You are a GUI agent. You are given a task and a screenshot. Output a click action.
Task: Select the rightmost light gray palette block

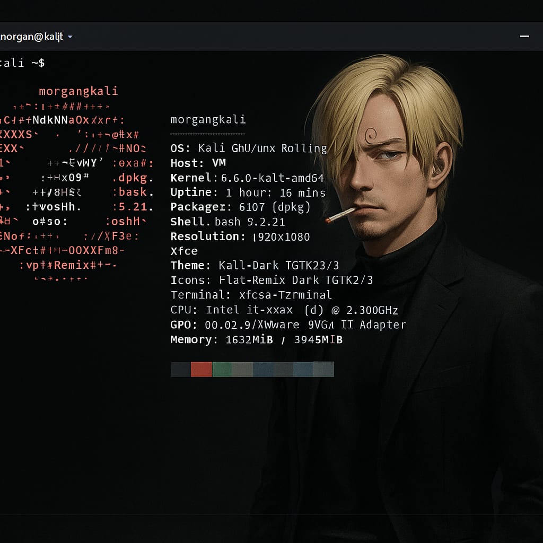[x=323, y=369]
